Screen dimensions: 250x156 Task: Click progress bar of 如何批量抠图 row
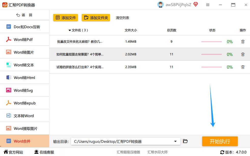pos(211,54)
